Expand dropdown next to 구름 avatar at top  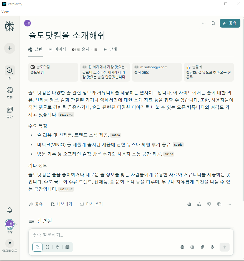(33, 23)
